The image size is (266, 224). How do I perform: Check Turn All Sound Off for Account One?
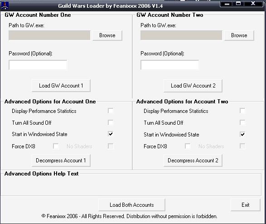111,122
